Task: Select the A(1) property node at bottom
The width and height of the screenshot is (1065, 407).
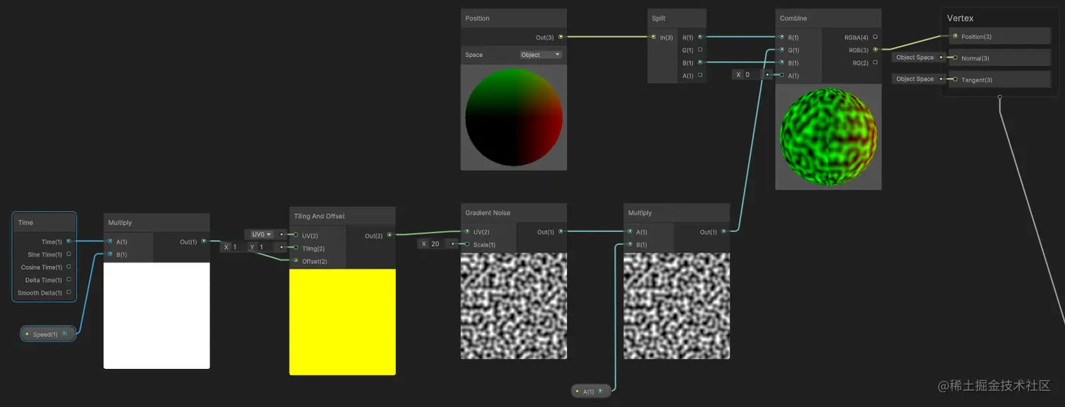Action: point(587,391)
